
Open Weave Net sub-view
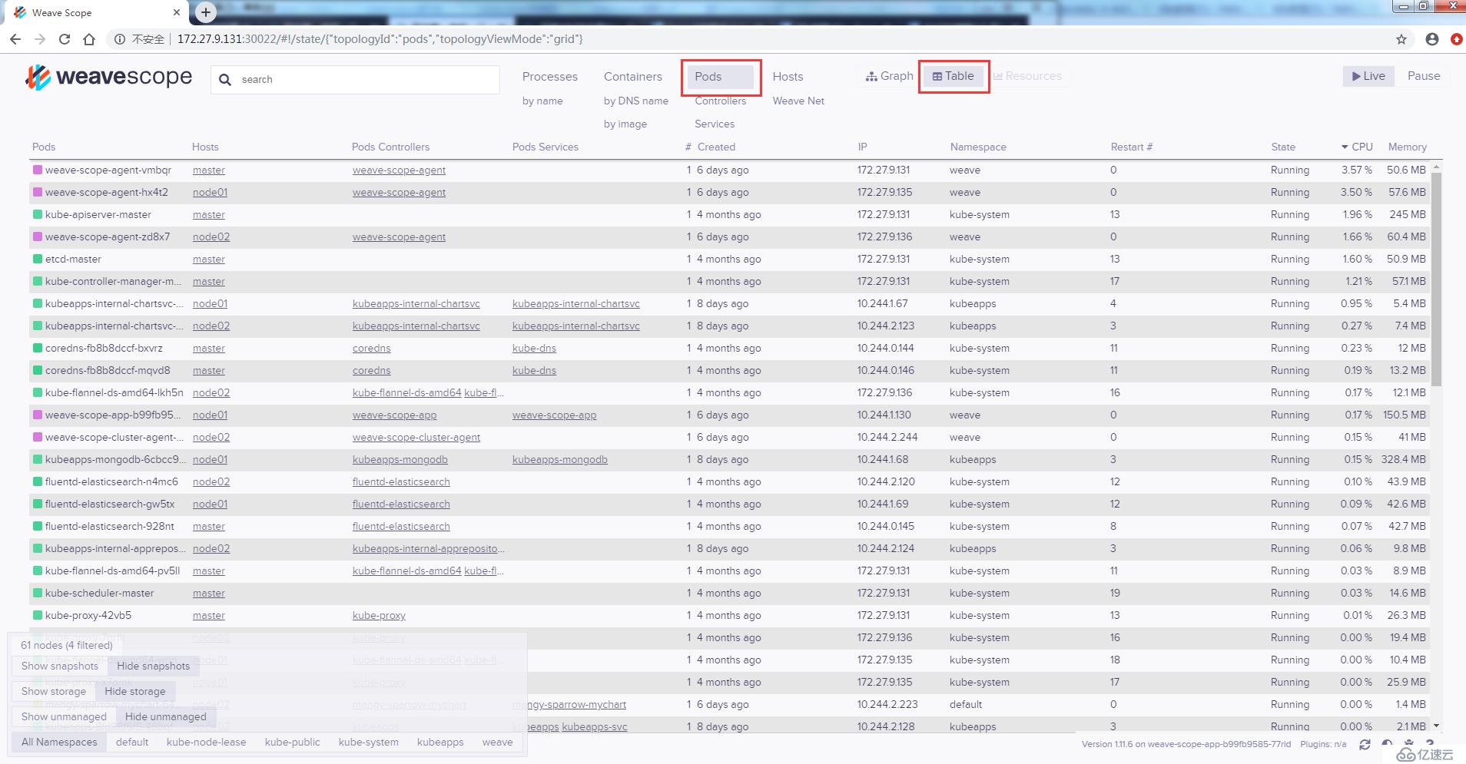coord(798,101)
